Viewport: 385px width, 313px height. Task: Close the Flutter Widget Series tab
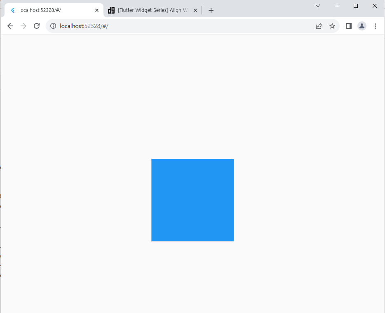(x=195, y=10)
